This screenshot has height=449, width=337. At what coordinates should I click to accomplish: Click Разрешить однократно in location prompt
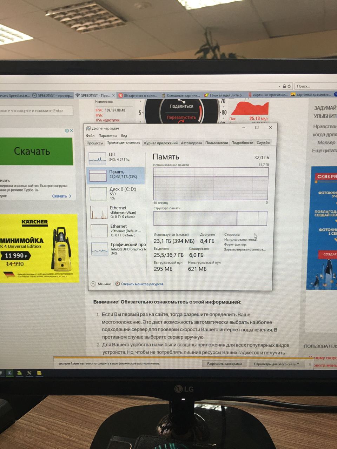click(x=224, y=364)
